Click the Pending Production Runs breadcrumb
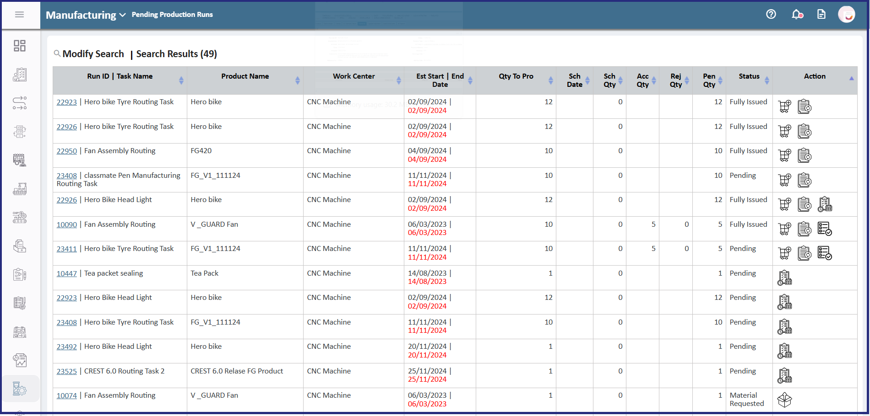Image resolution: width=870 pixels, height=416 pixels. (x=172, y=15)
